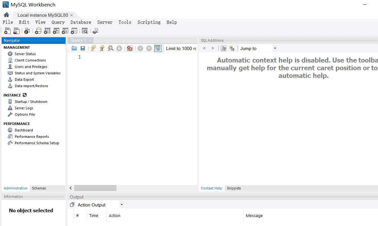The width and height of the screenshot is (378, 226).
Task: Select Local instance MySQL80 tab
Action: pyautogui.click(x=43, y=15)
